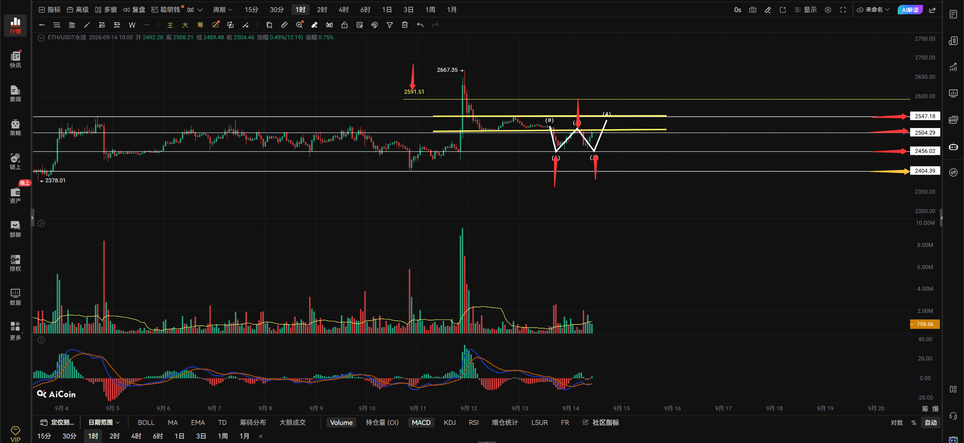964x443 pixels.
Task: Expand the 未命名 layout name dropdown
Action: pos(873,10)
